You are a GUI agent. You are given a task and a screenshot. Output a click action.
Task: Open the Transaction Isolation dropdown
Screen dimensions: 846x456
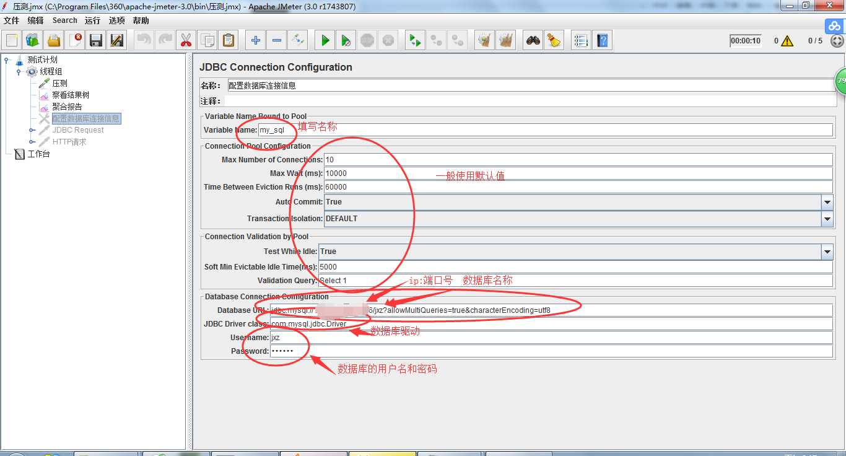click(827, 219)
